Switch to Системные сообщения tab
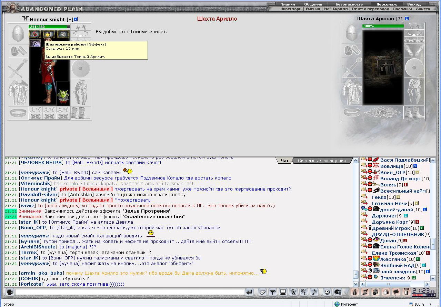441x307 pixels. [322, 161]
